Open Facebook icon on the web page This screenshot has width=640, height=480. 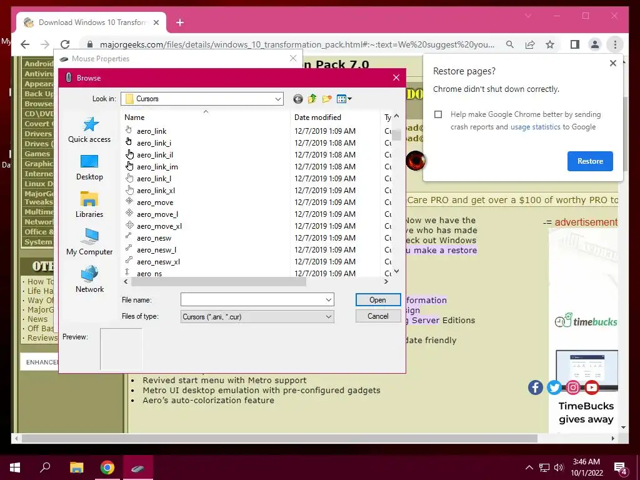click(535, 387)
